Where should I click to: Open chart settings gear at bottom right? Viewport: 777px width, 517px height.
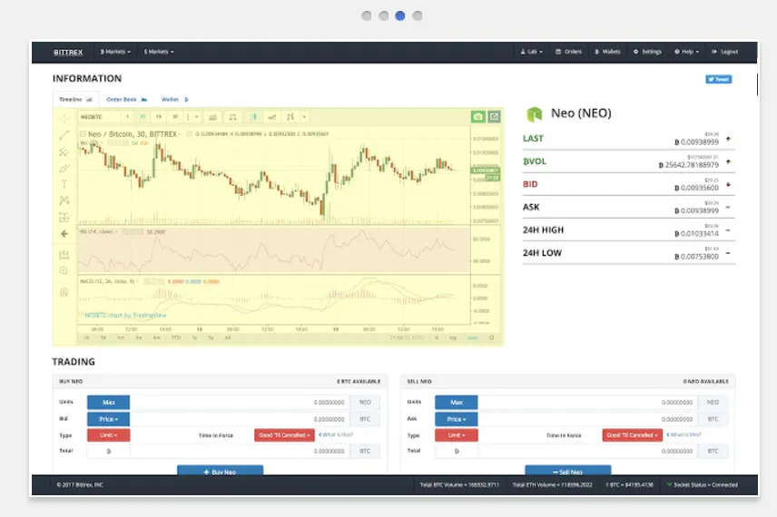[x=492, y=337]
